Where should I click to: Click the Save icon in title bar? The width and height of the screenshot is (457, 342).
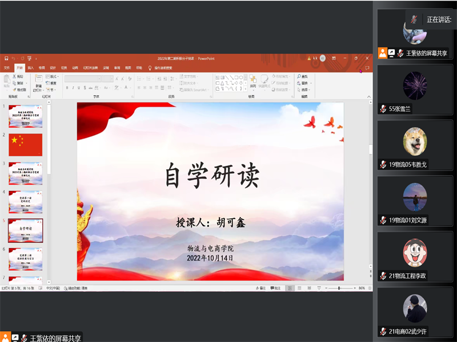(6, 58)
